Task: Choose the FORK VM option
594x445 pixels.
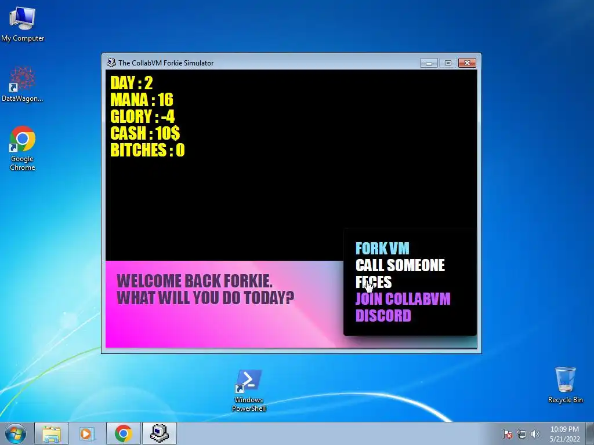Action: [382, 249]
